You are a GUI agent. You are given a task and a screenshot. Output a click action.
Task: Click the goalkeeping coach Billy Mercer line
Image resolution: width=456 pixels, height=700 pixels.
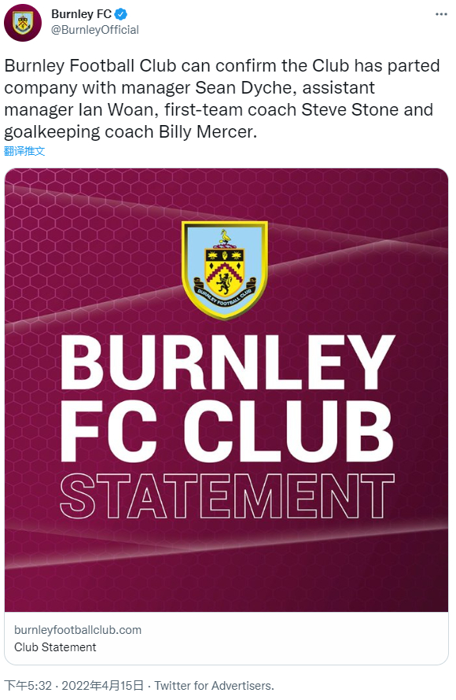tap(131, 132)
